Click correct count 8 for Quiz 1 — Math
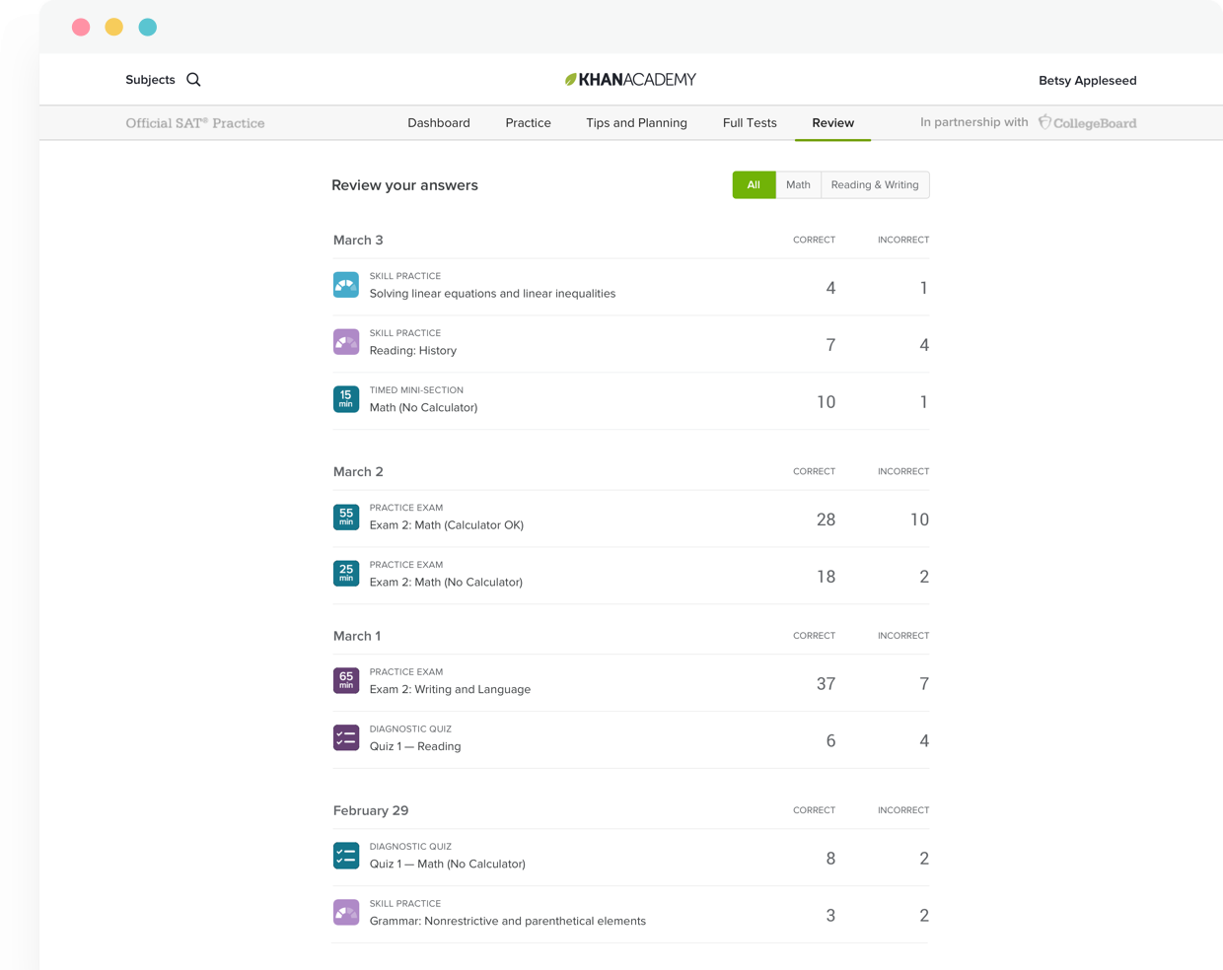The width and height of the screenshot is (1223, 970). pyautogui.click(x=830, y=859)
